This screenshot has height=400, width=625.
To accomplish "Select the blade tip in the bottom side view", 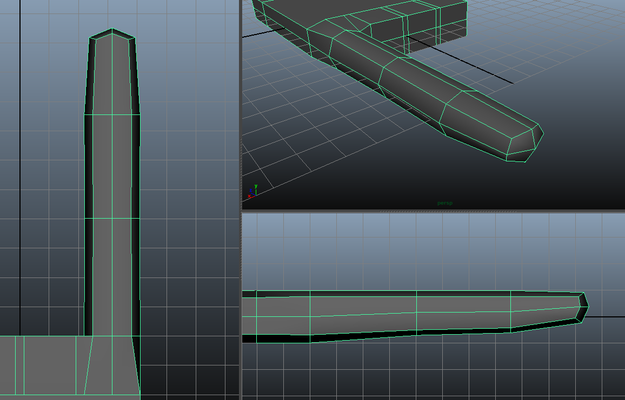I will pyautogui.click(x=583, y=307).
